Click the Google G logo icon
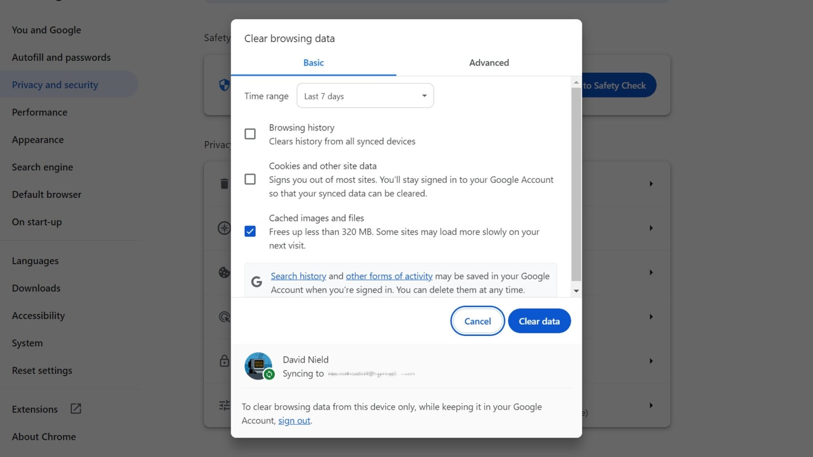Screen dimensions: 813x457 point(257,282)
